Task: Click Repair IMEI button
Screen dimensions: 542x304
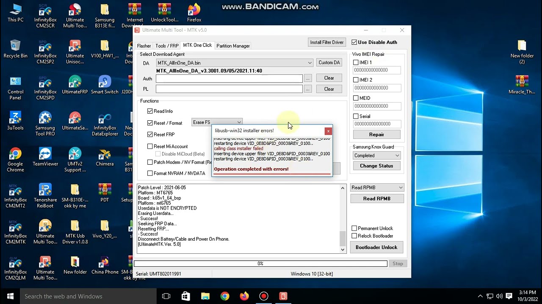Action: 376,134
